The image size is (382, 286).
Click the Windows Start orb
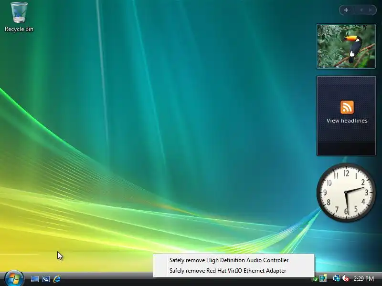14,278
